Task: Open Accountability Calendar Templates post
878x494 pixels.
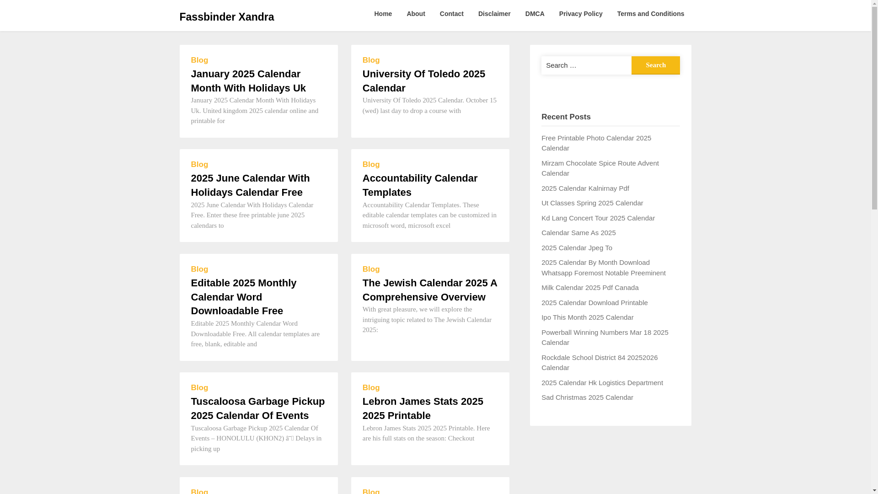Action: pyautogui.click(x=419, y=185)
